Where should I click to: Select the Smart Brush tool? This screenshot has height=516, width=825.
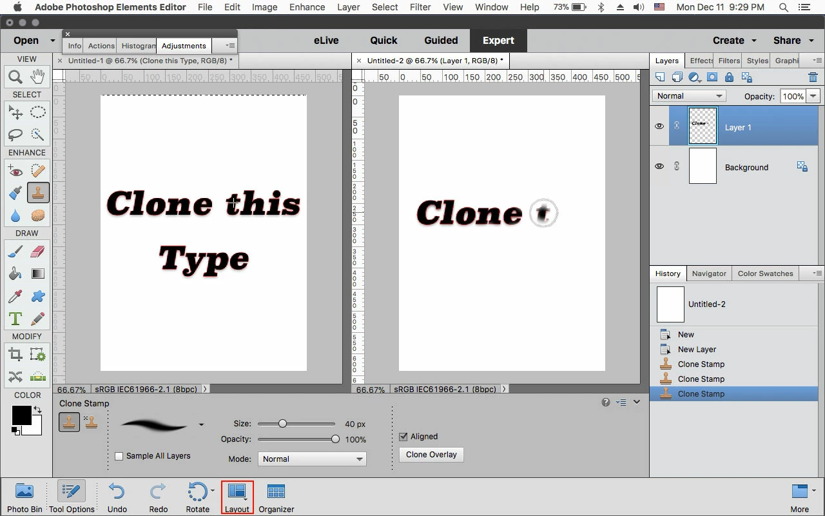(x=15, y=193)
